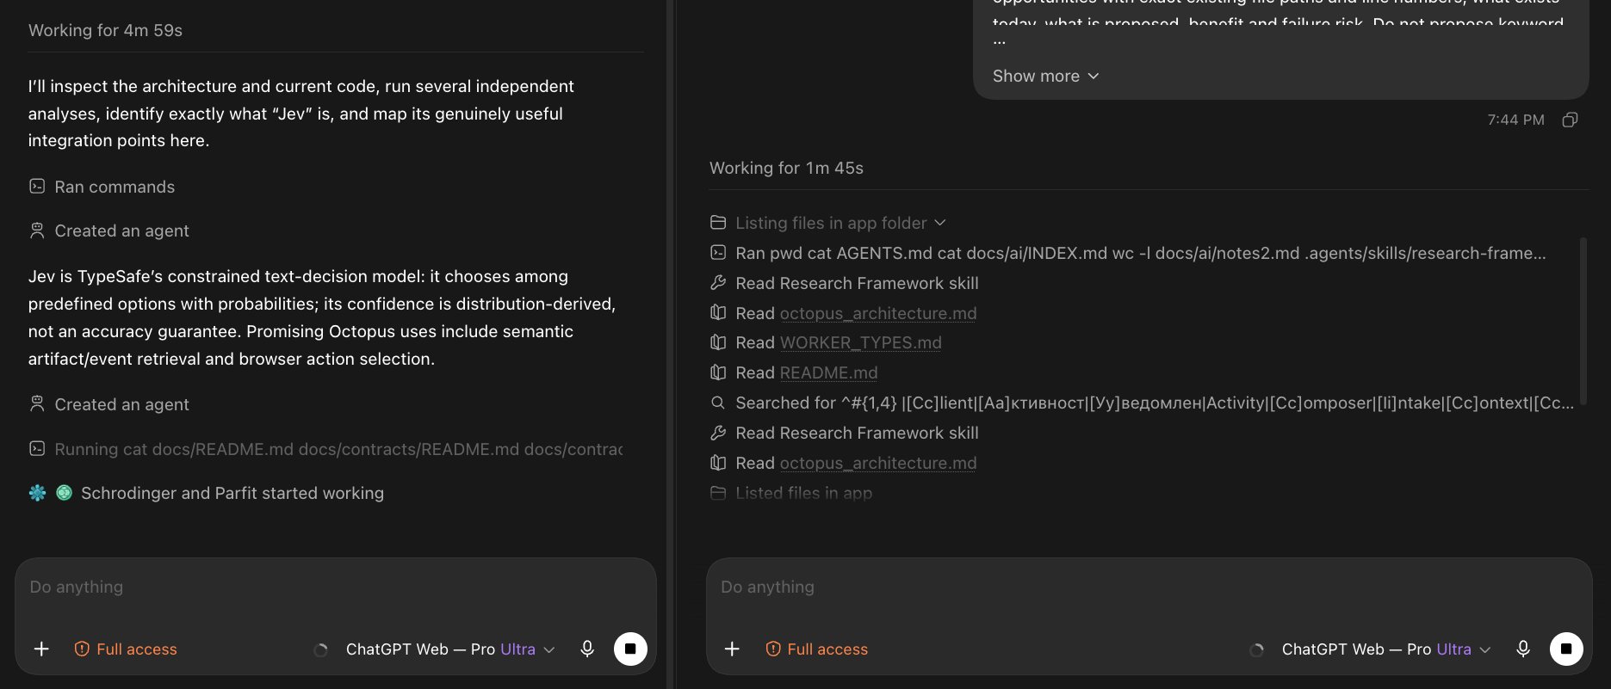Click the Ran commands row
This screenshot has height=689, width=1611.
click(102, 187)
